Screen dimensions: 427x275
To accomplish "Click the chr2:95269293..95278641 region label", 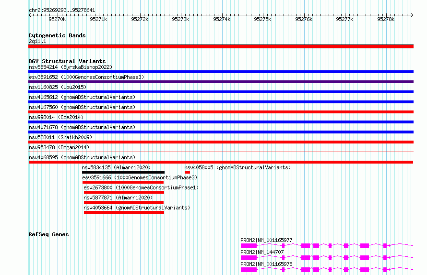I will 62,10.
